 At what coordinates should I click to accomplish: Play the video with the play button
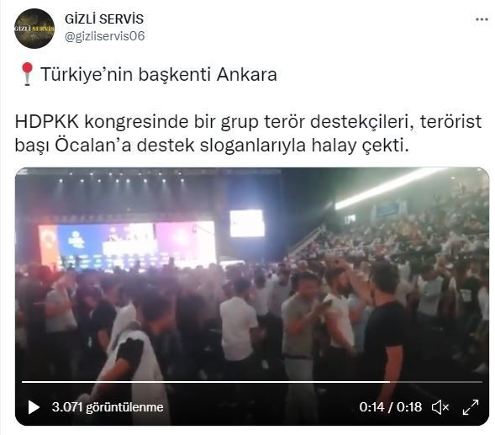tap(34, 407)
